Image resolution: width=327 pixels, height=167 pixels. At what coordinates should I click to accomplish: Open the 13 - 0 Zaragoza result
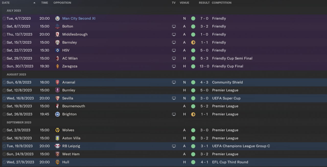[204, 66]
